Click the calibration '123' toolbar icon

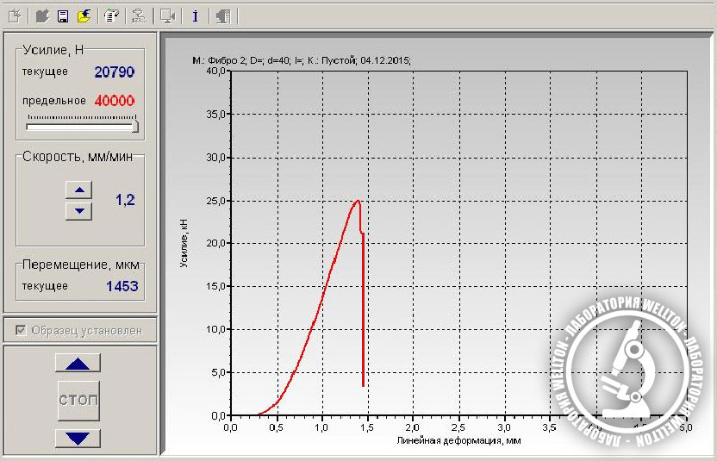coord(139,16)
